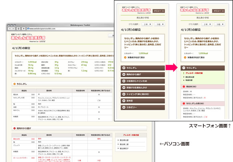233x162 pixels.
Task: Click the red icon beside 鶏肉のから揚げ in the PC page
Action: pos(14,128)
